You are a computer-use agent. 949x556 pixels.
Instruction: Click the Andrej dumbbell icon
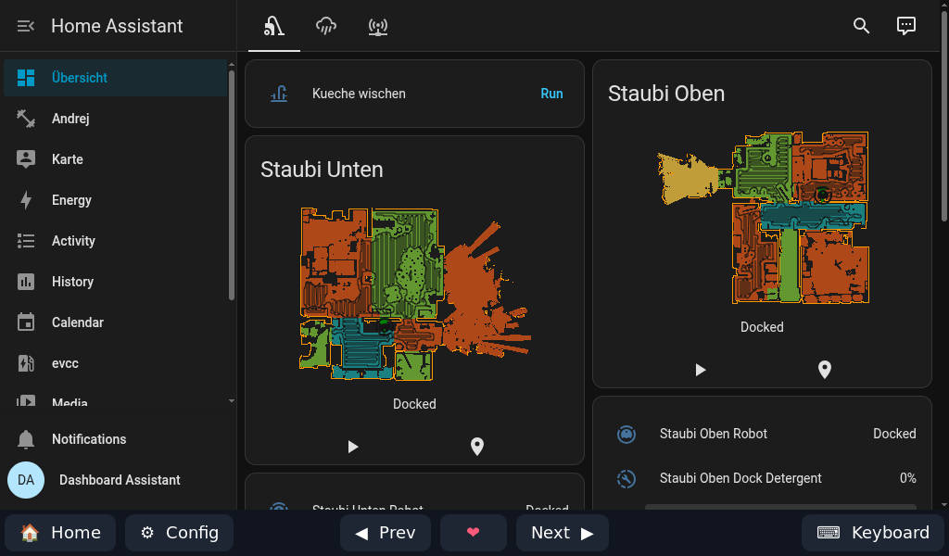25,119
